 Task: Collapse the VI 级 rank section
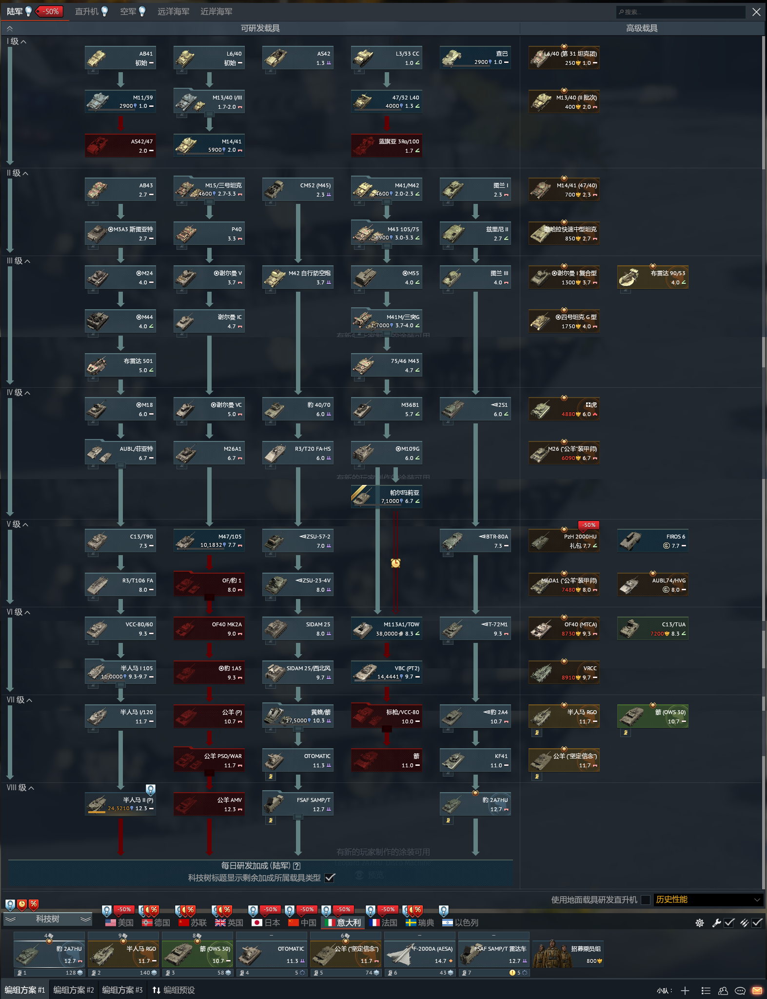click(x=19, y=612)
